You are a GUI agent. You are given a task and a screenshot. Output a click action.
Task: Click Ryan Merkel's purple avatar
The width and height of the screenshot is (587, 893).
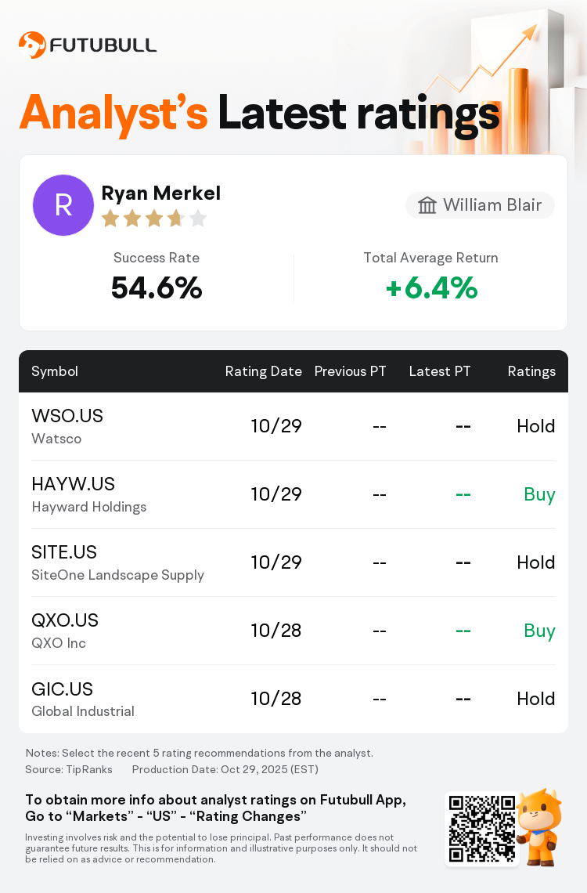point(63,205)
